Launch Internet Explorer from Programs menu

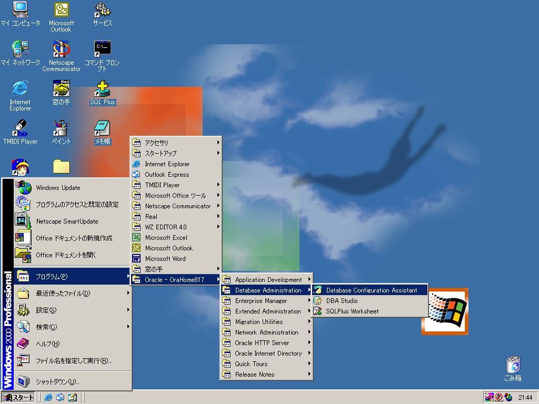(176, 164)
